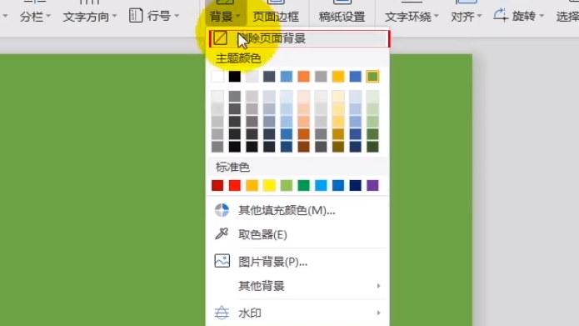Click the remove page background icon
Viewport: 579px width, 326px height.
pos(220,38)
